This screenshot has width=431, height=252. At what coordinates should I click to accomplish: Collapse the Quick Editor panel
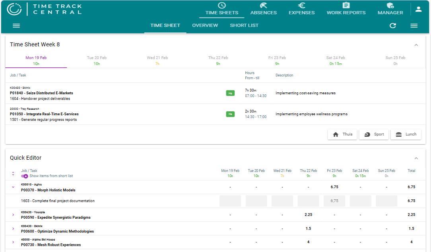pos(416,158)
